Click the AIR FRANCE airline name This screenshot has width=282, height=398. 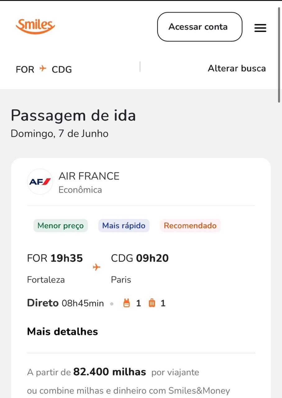point(89,176)
